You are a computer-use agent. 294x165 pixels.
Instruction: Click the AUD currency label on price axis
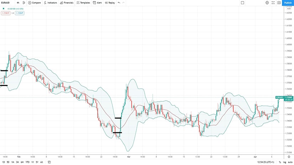click(289, 9)
